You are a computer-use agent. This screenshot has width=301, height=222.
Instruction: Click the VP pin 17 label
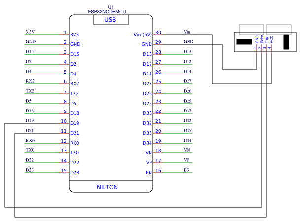coord(149,163)
